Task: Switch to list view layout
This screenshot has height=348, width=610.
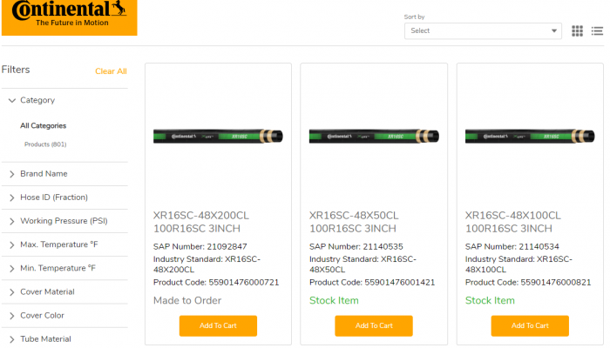Action: point(596,31)
